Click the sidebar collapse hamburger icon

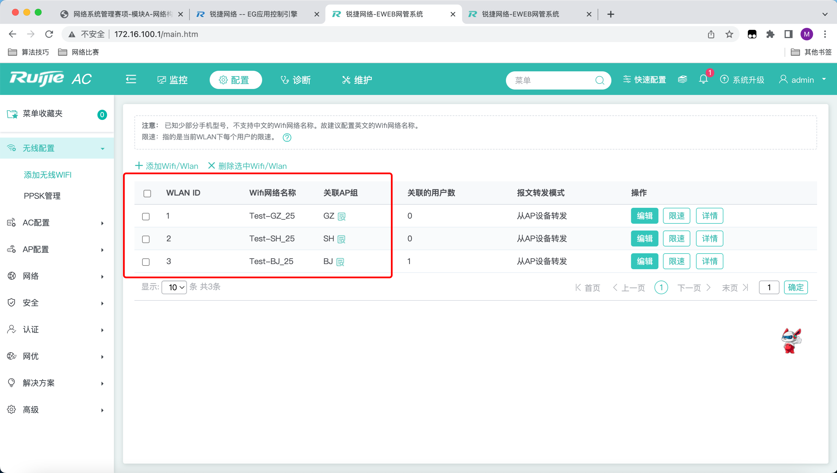point(131,79)
